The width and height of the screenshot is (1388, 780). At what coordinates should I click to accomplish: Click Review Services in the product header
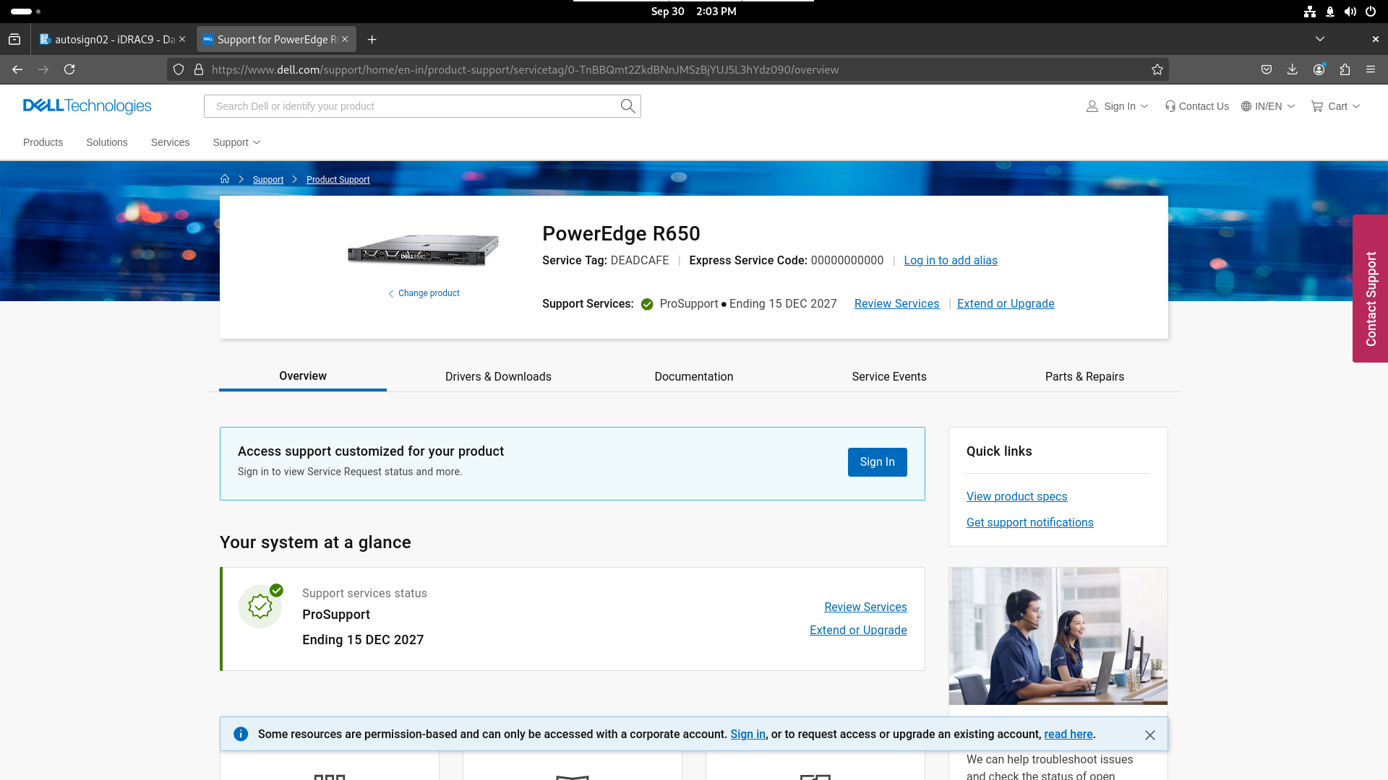896,303
